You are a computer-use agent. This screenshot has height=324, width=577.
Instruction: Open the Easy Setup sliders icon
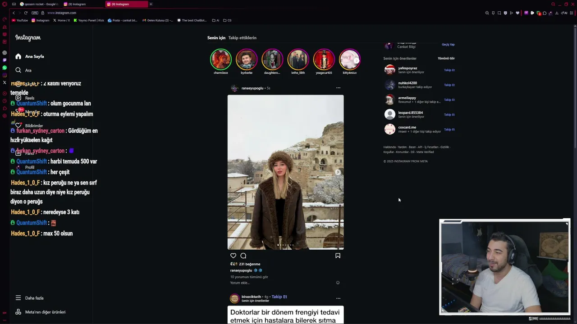(x=572, y=13)
